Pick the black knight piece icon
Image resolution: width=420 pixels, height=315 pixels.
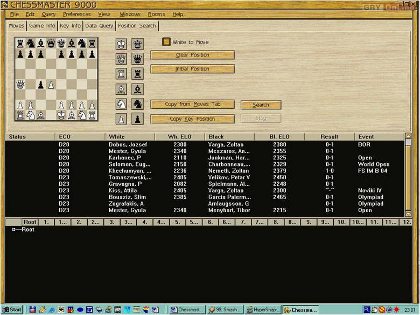click(137, 104)
